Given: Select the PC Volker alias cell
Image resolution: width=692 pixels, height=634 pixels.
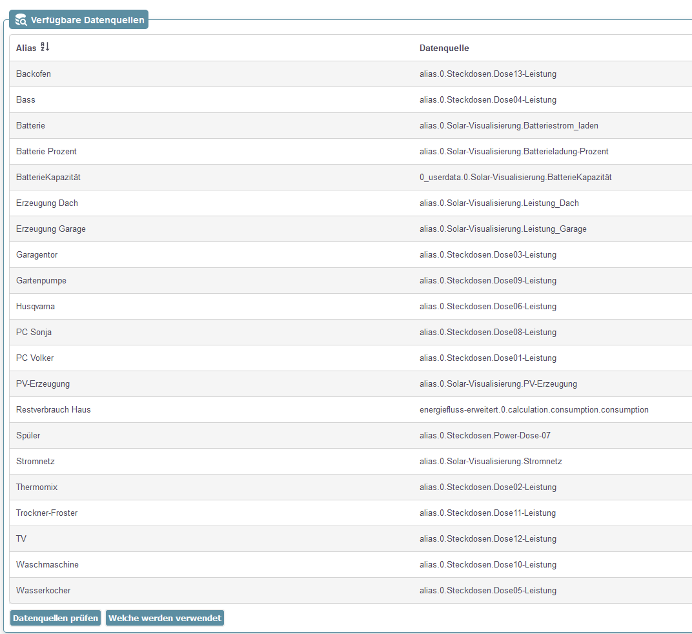Looking at the screenshot, I should click(x=35, y=358).
